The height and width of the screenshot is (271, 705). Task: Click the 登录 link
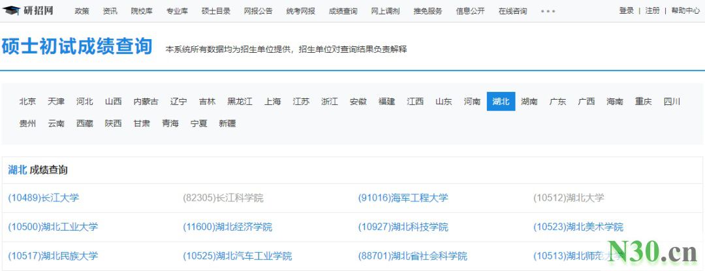[x=626, y=11]
